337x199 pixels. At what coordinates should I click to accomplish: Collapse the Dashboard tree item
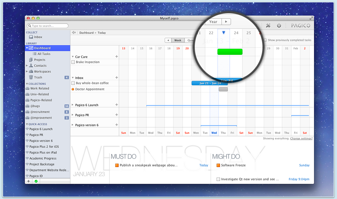click(27, 48)
